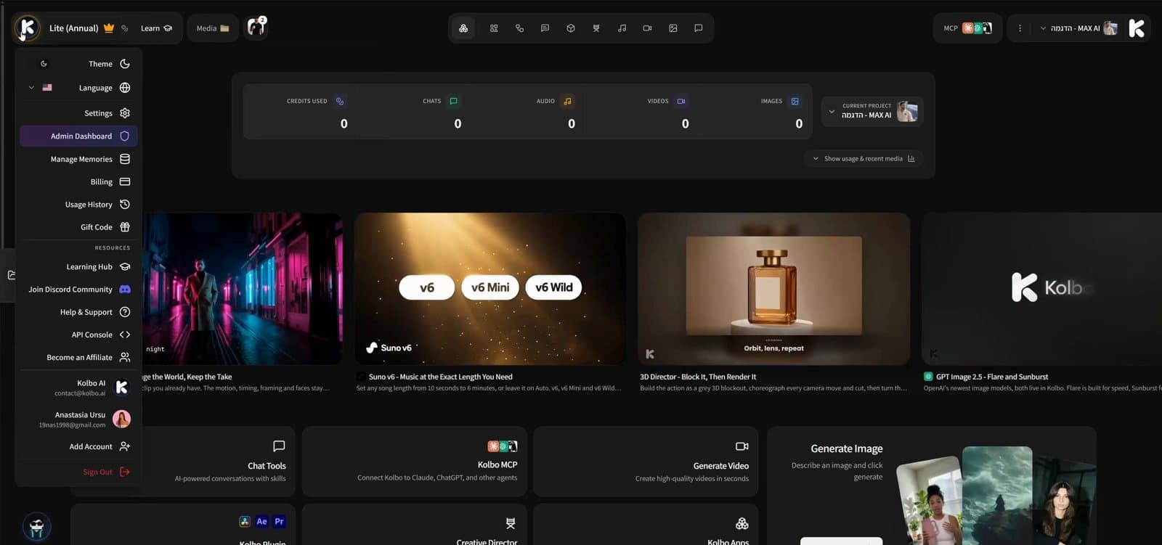1162x545 pixels.
Task: Click the Credits Used stat icon
Action: coord(340,102)
